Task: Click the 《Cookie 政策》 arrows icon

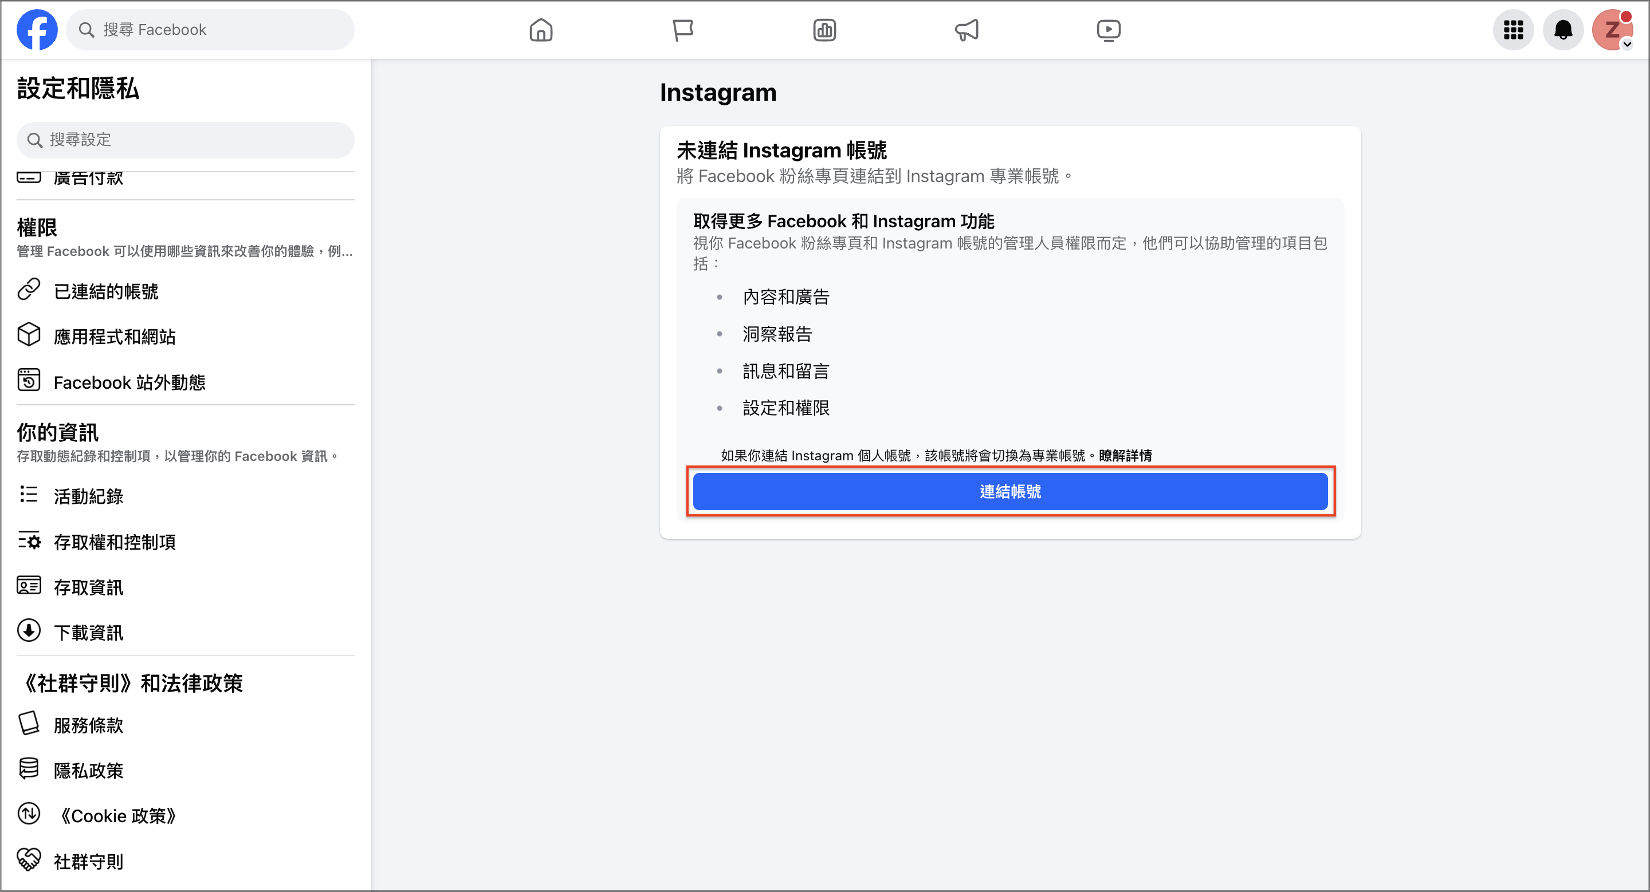Action: (x=29, y=814)
